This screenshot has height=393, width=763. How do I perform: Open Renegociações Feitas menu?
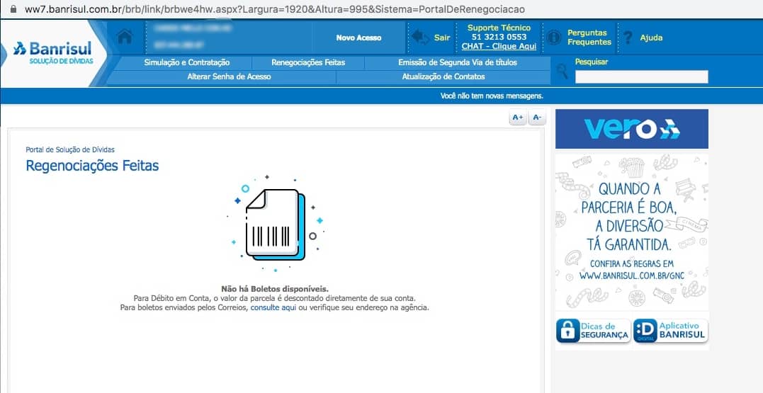tap(308, 63)
